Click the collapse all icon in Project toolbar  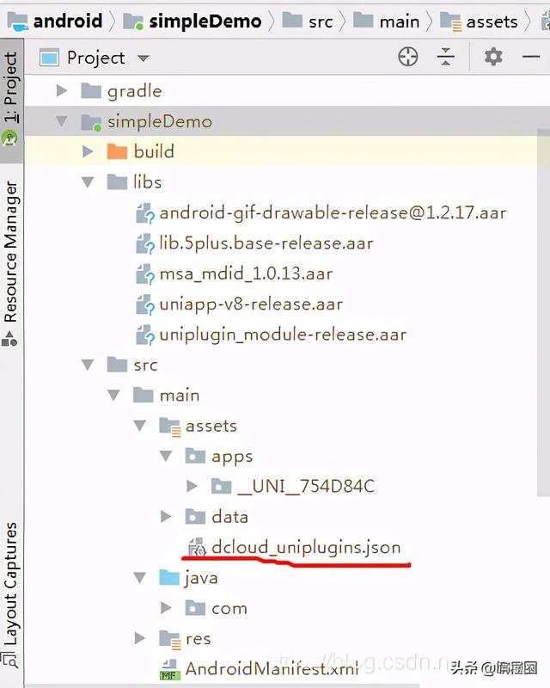tap(446, 57)
